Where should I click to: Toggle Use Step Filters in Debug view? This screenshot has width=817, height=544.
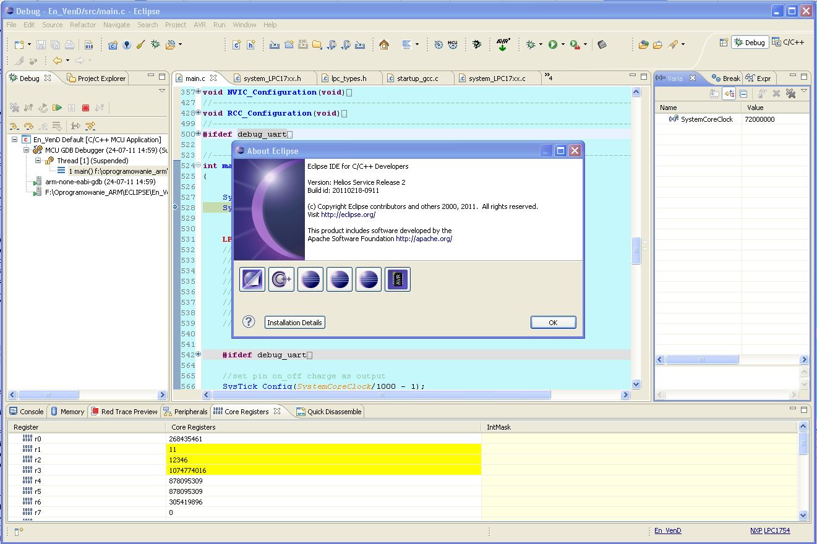click(x=90, y=126)
